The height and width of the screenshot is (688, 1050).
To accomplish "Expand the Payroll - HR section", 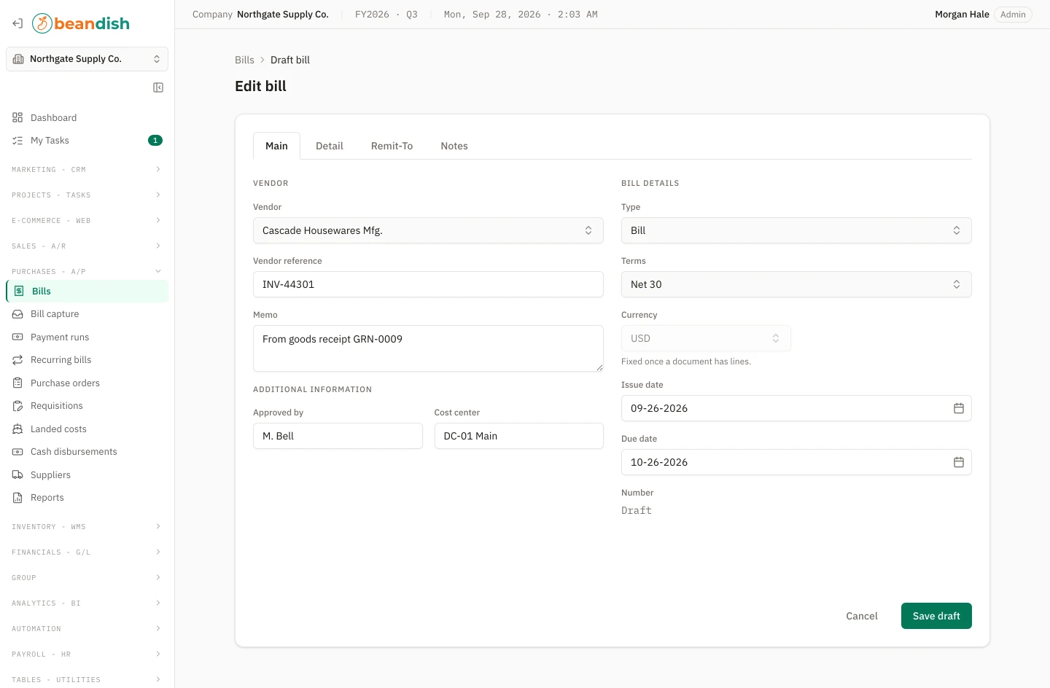I will pos(87,654).
